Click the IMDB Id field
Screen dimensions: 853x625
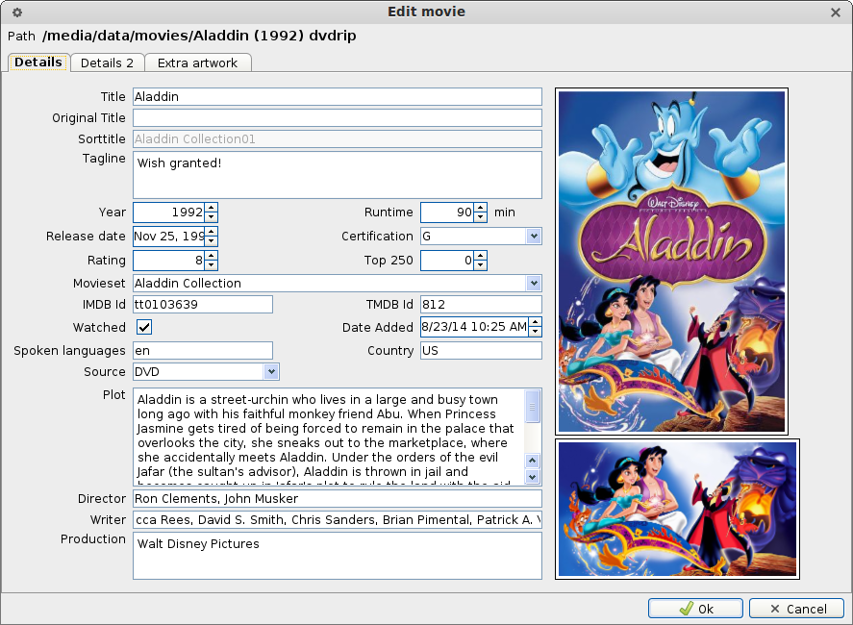click(203, 305)
